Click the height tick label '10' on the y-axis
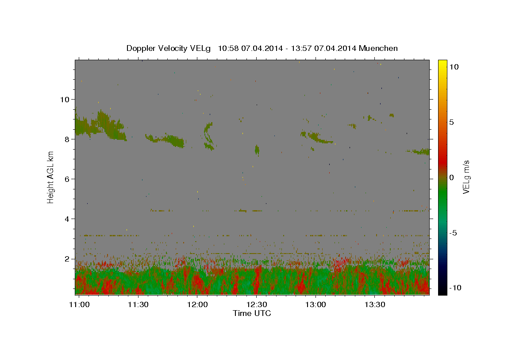This screenshot has height=354, width=531. coord(65,99)
